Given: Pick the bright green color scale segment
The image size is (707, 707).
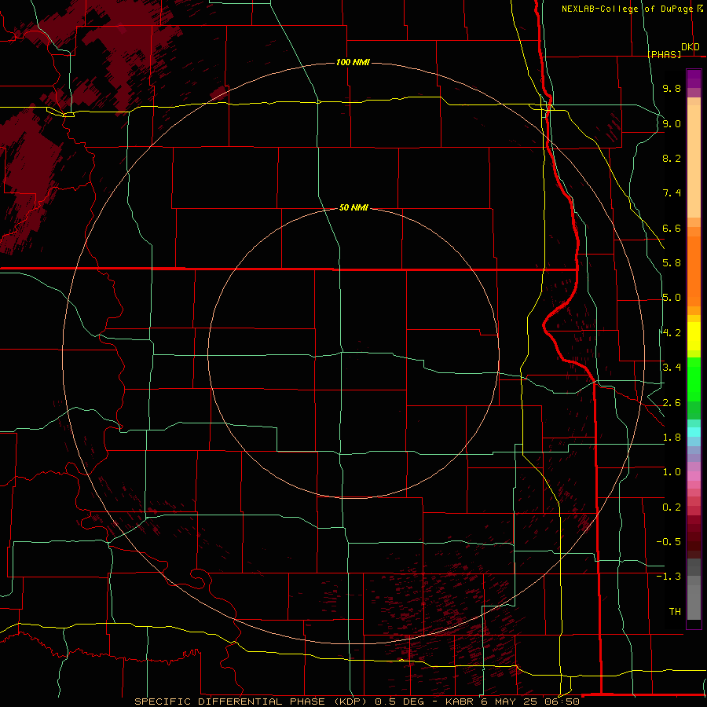Looking at the screenshot, I should click(694, 380).
